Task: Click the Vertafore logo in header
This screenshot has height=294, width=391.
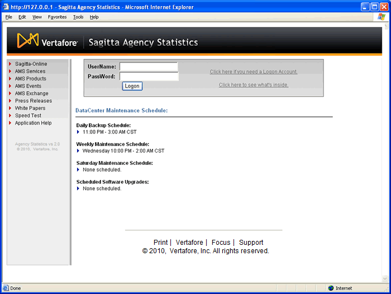Action: [47, 41]
